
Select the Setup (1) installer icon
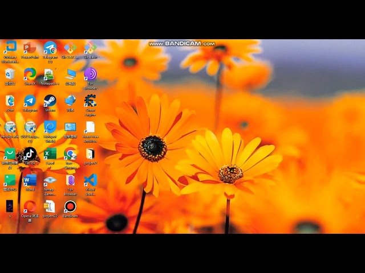(30, 132)
